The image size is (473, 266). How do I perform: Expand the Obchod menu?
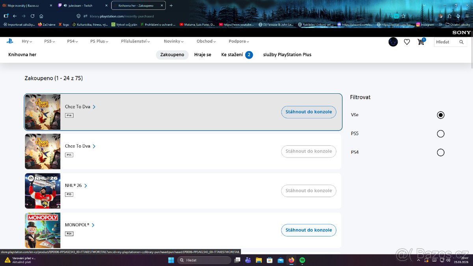[x=206, y=41]
